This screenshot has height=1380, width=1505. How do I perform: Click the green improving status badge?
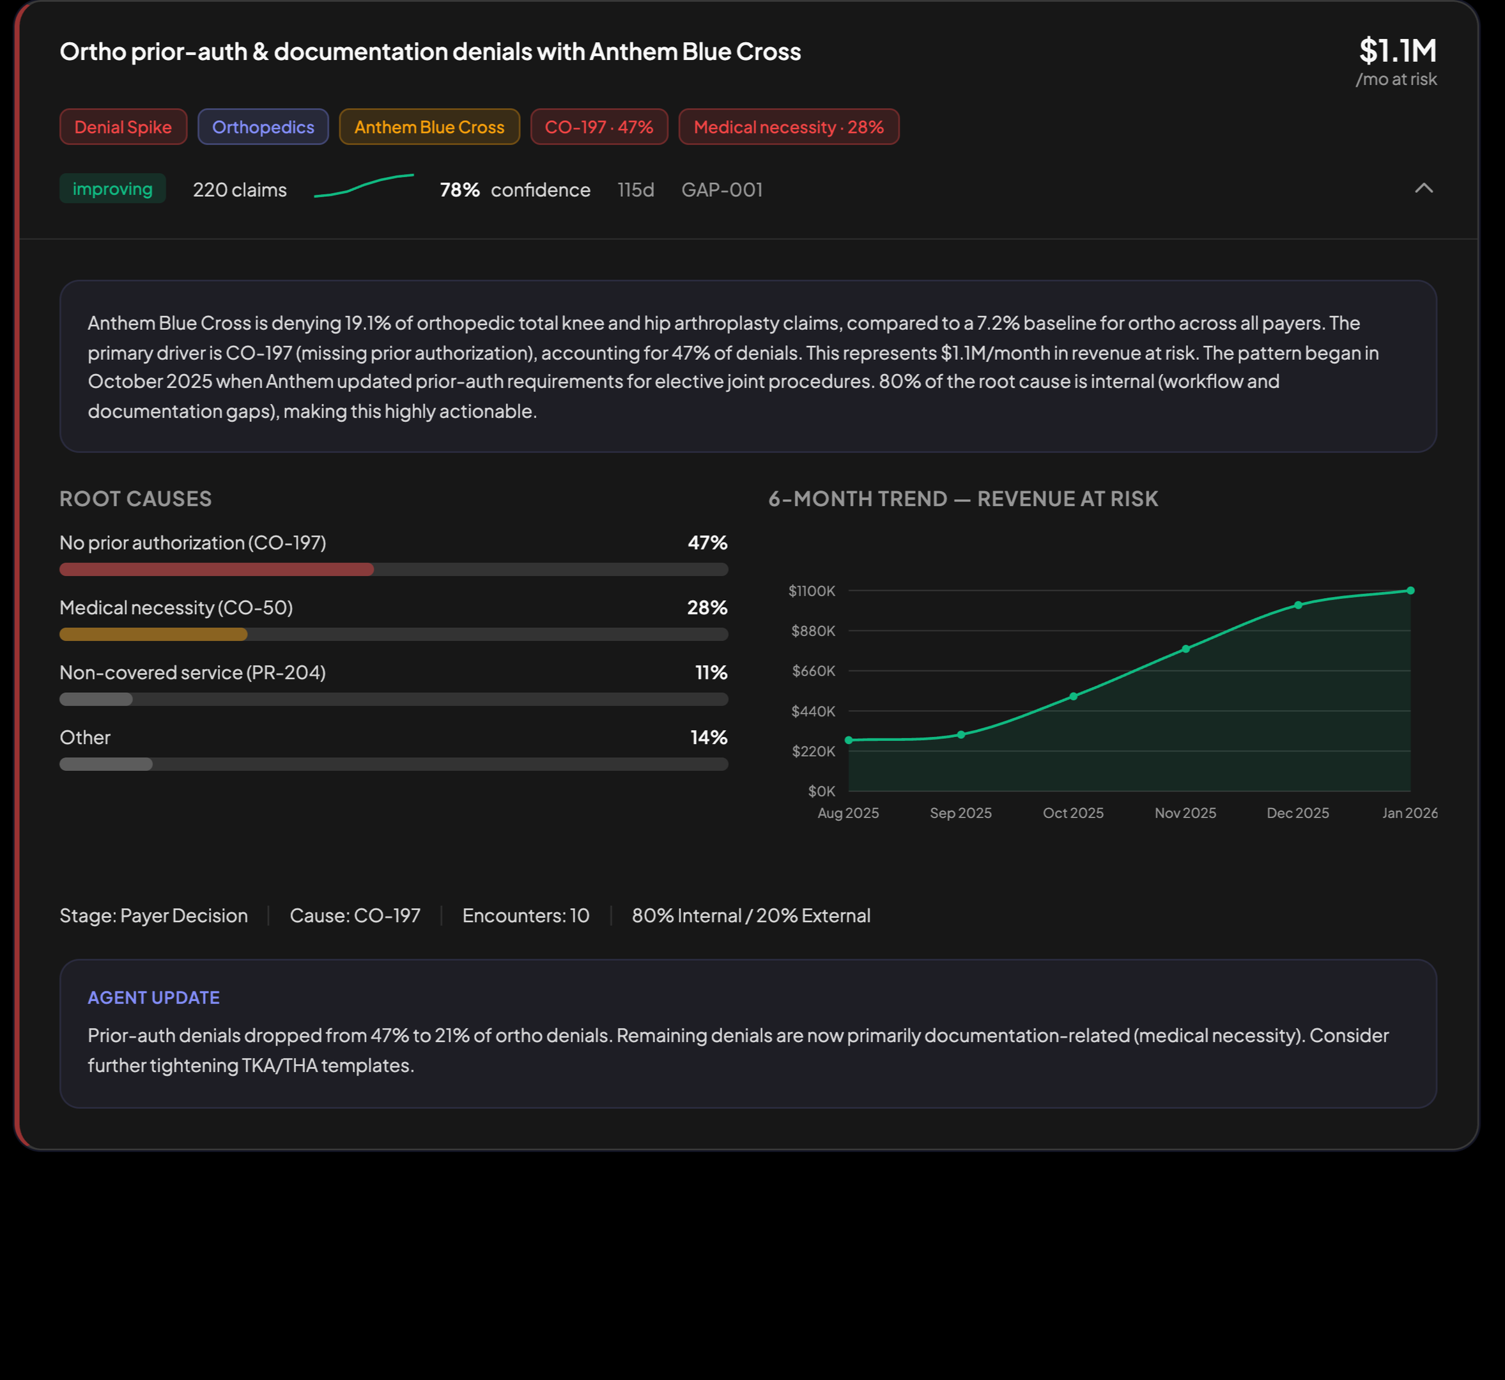[112, 189]
